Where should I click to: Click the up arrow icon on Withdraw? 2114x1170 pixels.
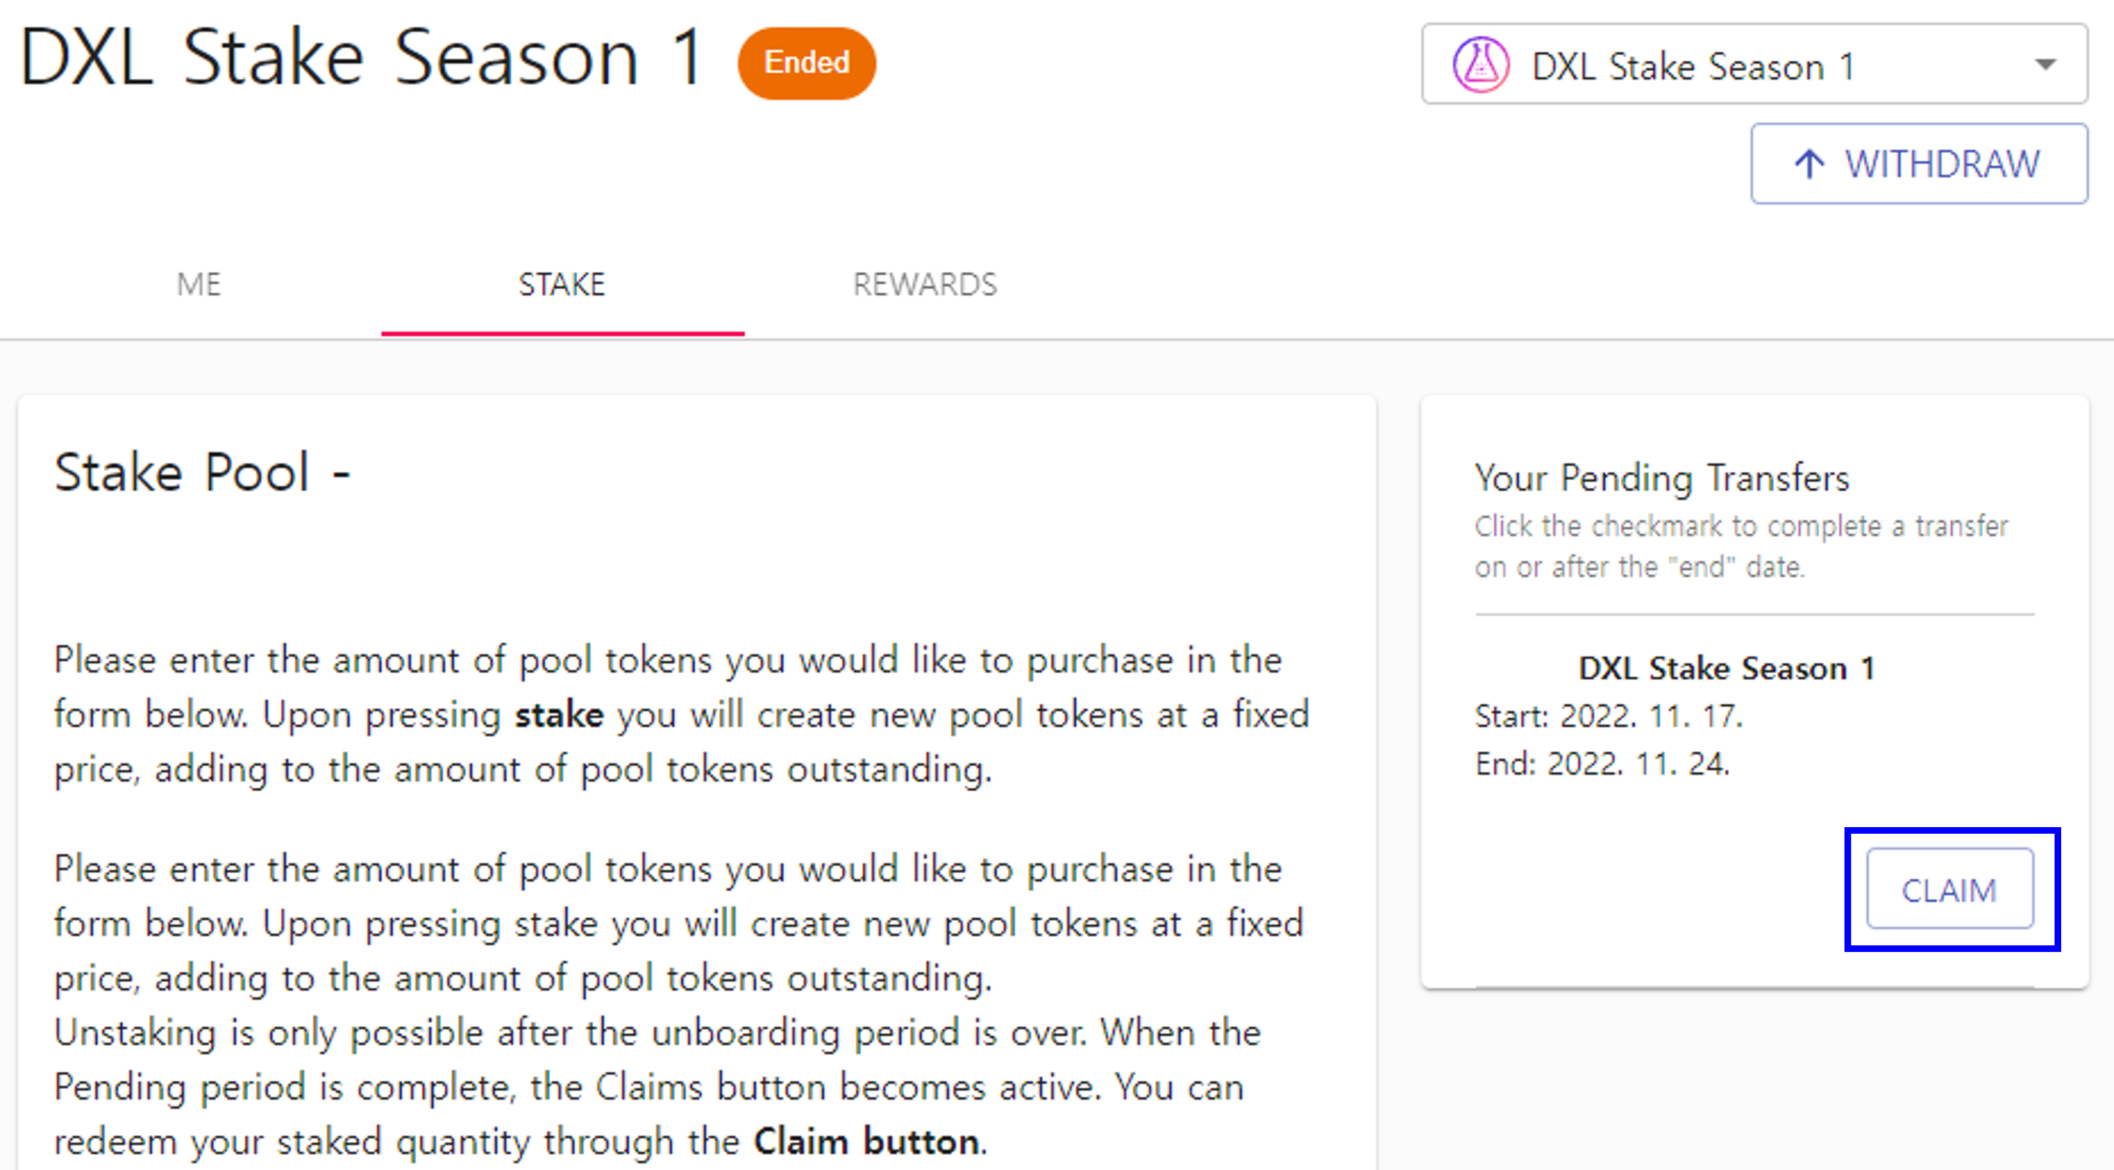point(1809,164)
